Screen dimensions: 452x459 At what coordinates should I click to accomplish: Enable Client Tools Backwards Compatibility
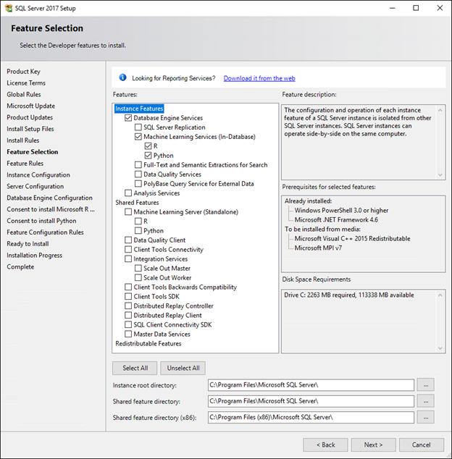[128, 287]
